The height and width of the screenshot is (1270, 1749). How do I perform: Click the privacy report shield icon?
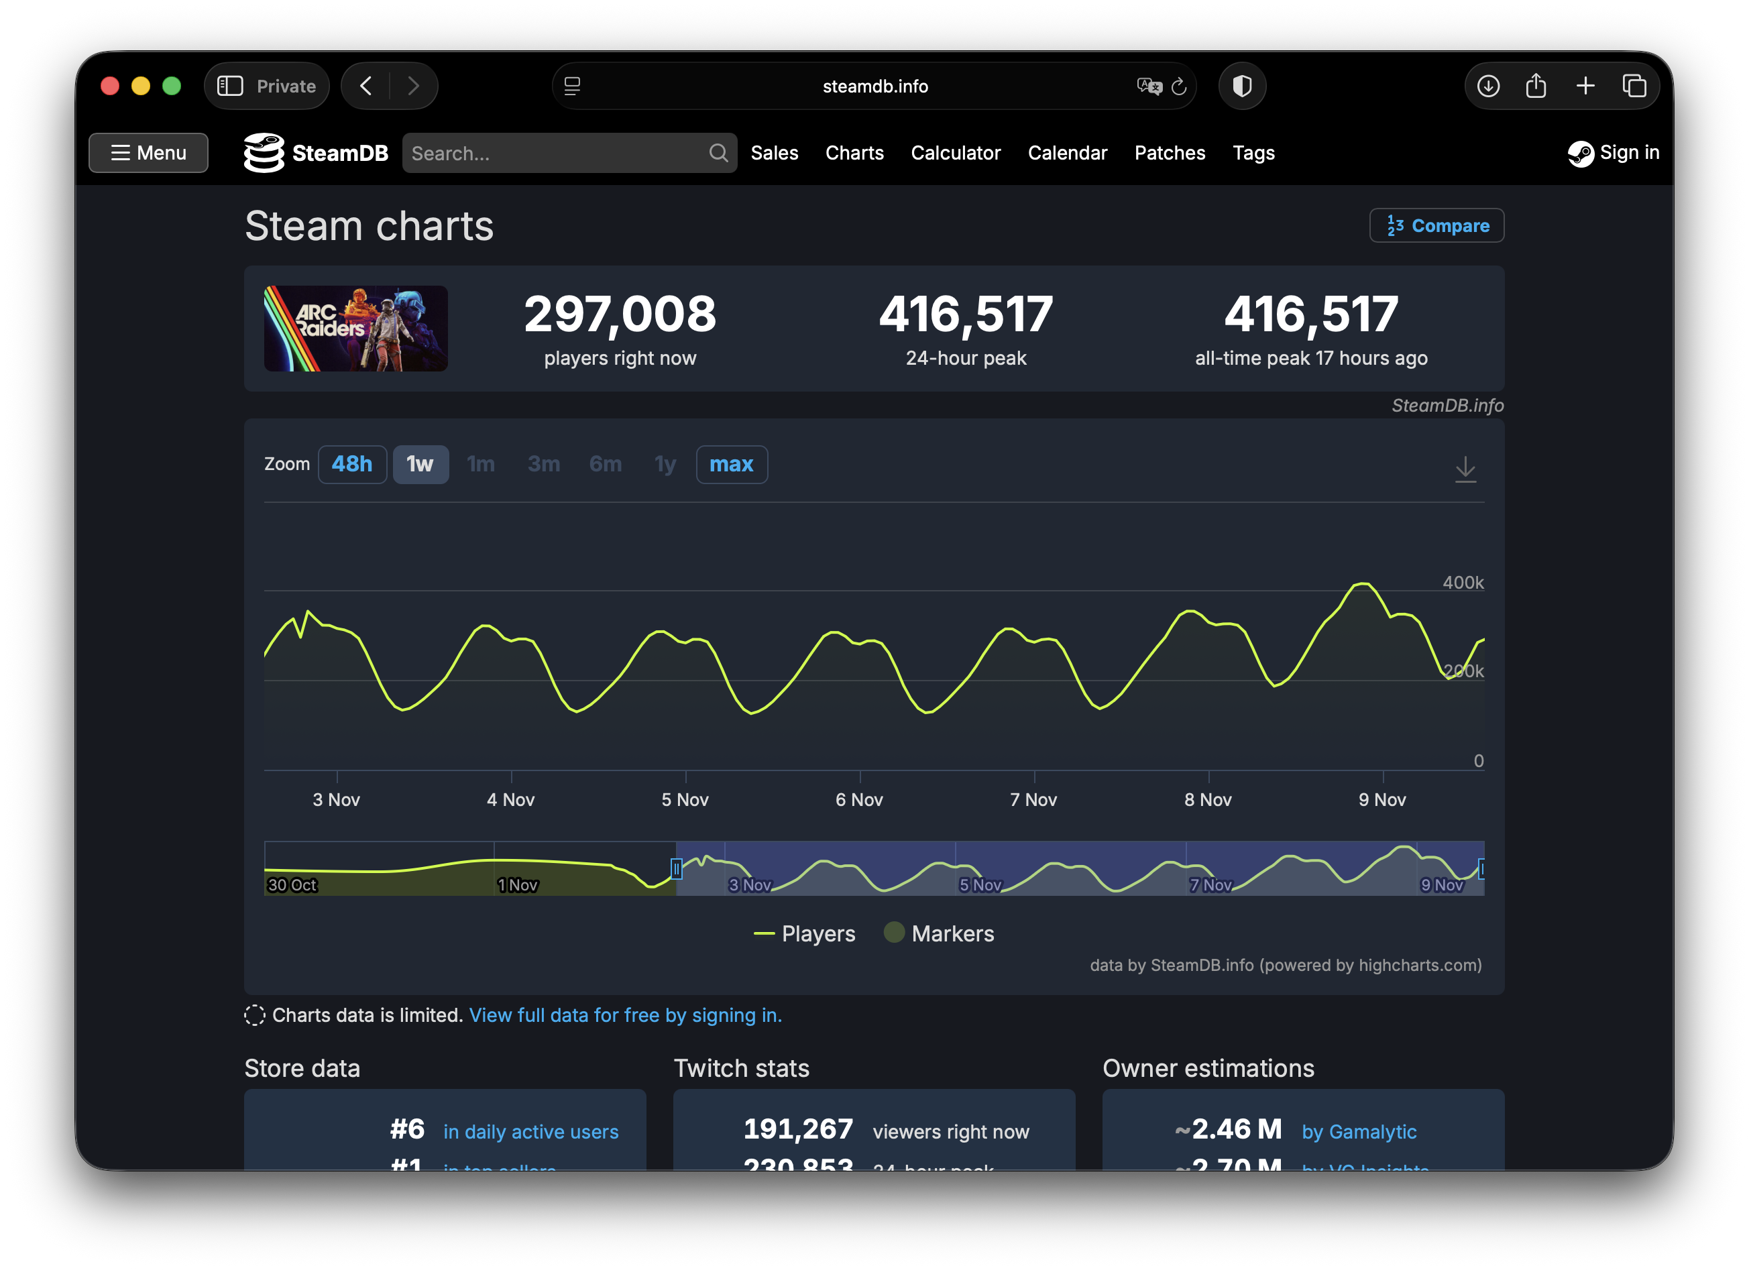(1243, 86)
